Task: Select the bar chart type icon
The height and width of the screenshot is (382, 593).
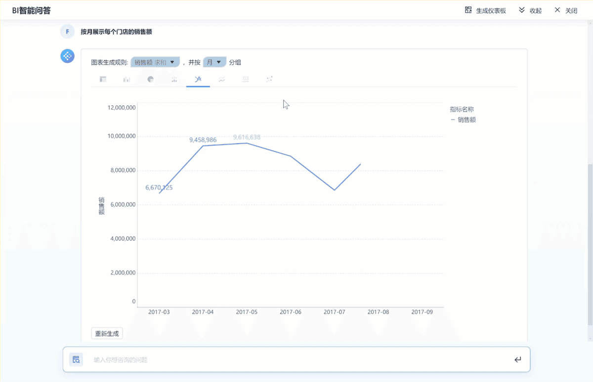Action: [127, 79]
